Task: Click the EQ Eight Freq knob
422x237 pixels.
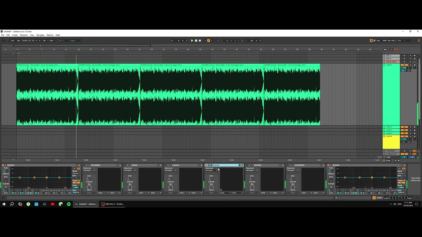Action: pyautogui.click(x=6, y=171)
